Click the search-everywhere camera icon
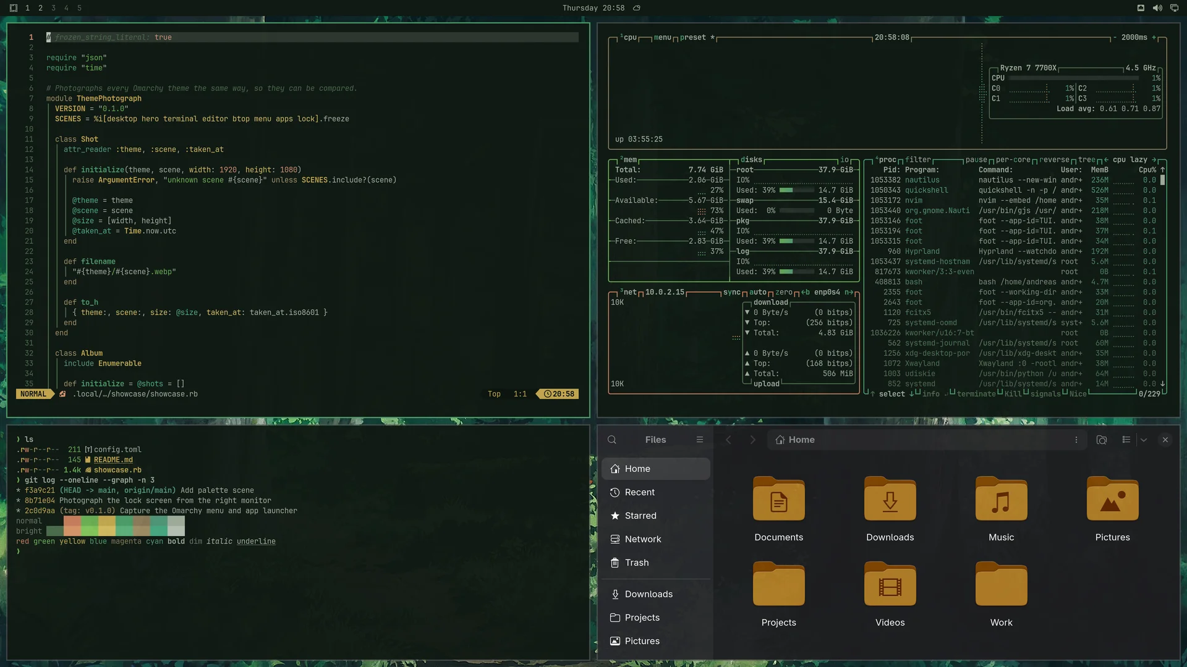The width and height of the screenshot is (1187, 667). point(1102,440)
